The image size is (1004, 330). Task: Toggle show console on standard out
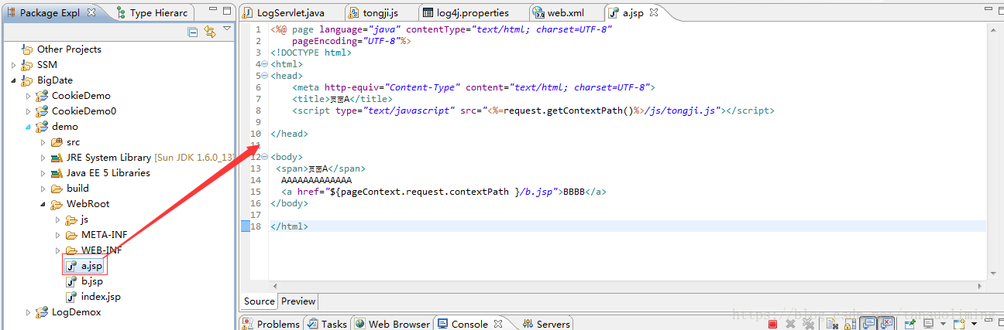tap(868, 324)
